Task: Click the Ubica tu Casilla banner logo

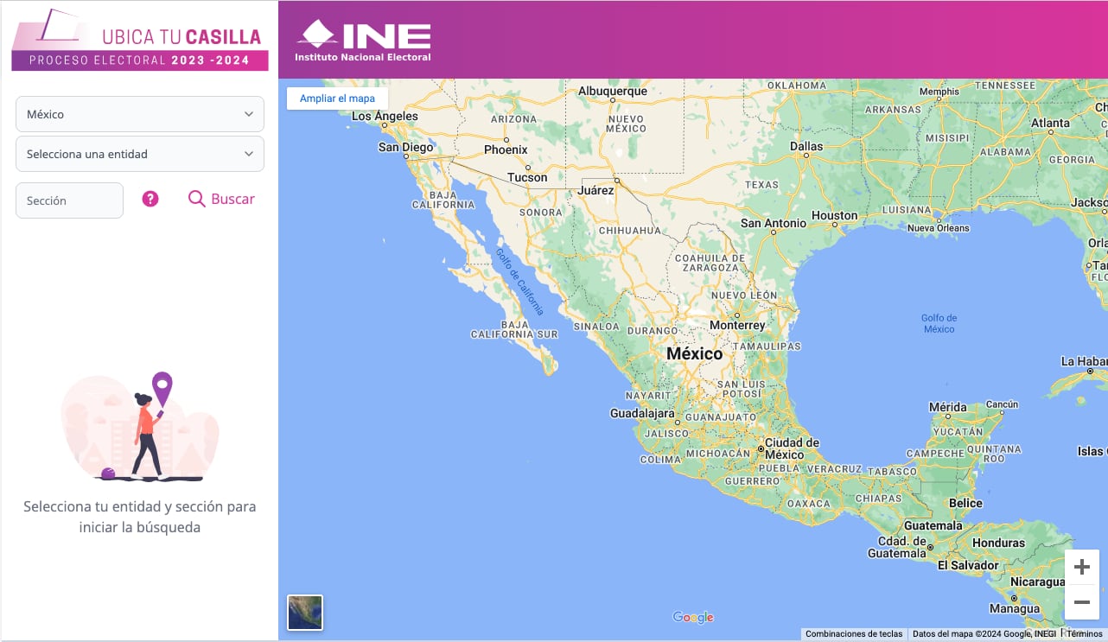Action: (140, 40)
